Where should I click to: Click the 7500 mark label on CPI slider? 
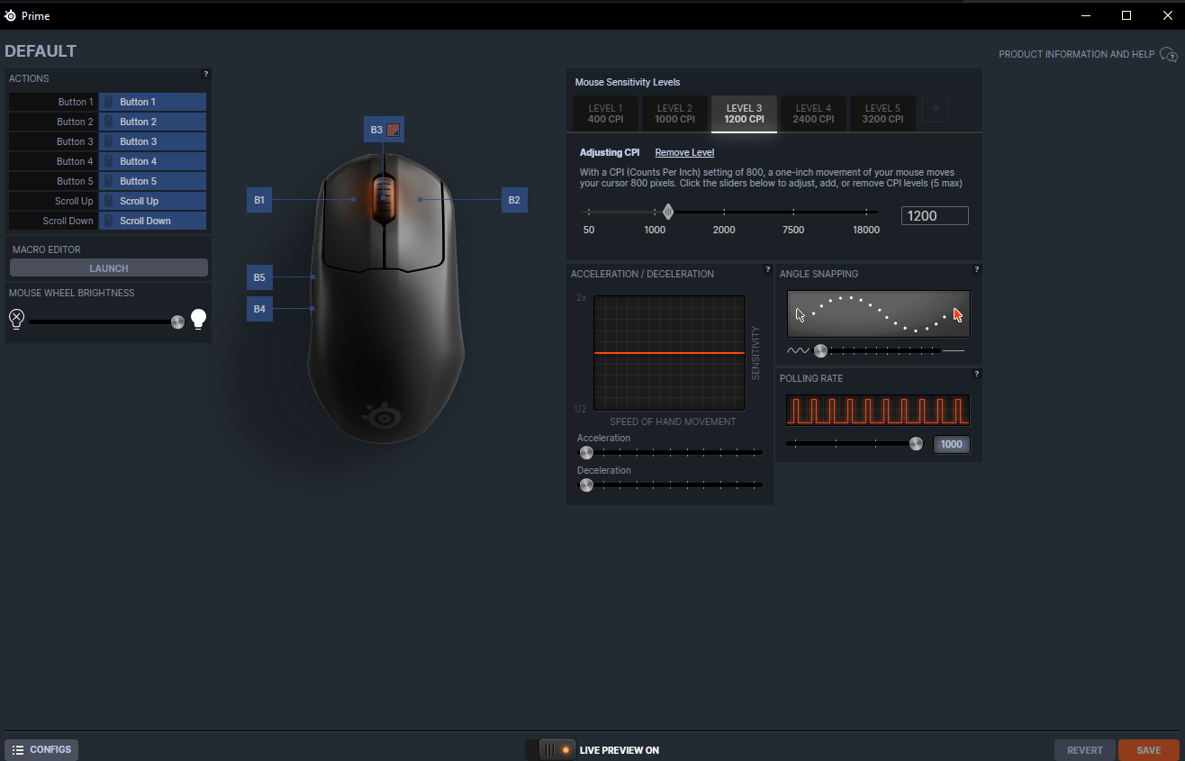[793, 230]
